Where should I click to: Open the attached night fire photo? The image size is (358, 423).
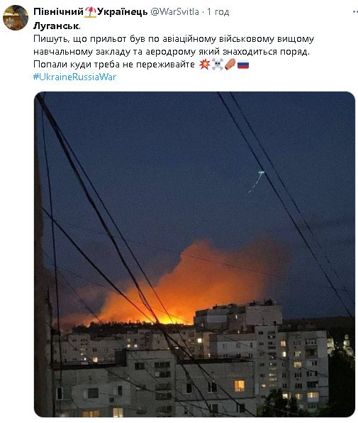[x=194, y=254]
